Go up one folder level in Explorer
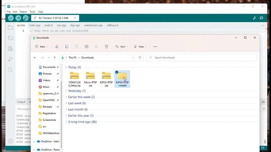Image resolution: width=271 pixels, height=152 pixels. (55, 57)
